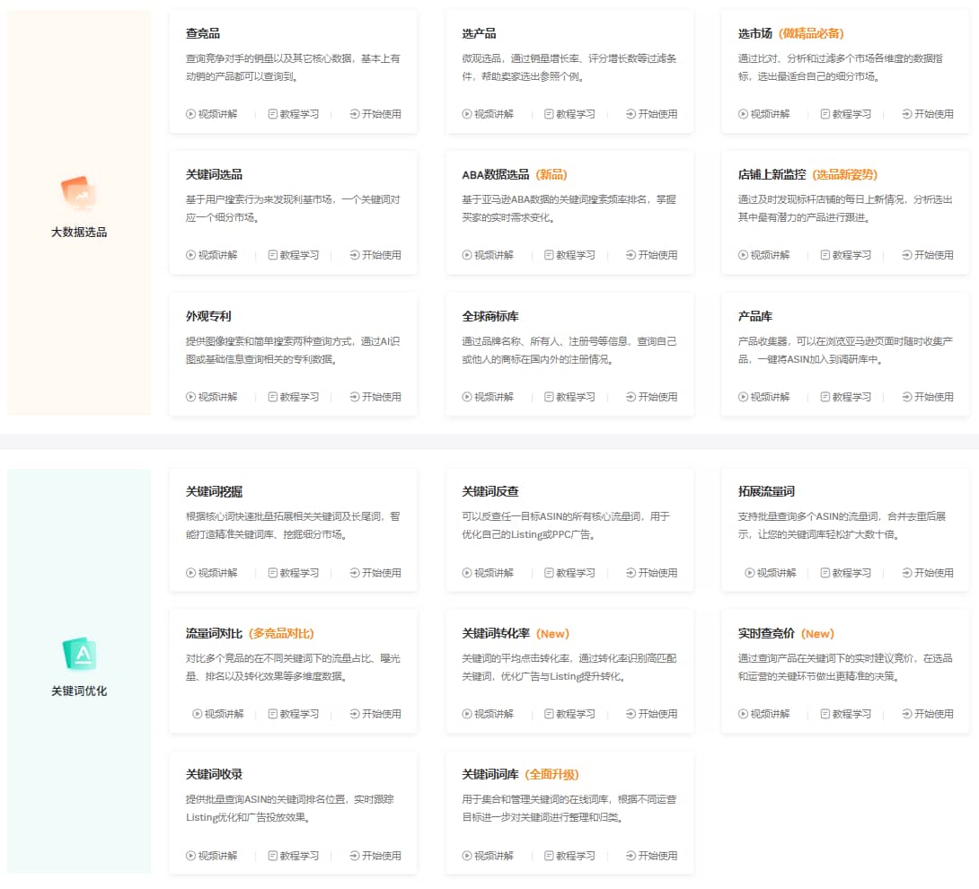This screenshot has width=979, height=889.
Task: Click 开始使用 in 关键词收录 card
Action: pos(375,855)
